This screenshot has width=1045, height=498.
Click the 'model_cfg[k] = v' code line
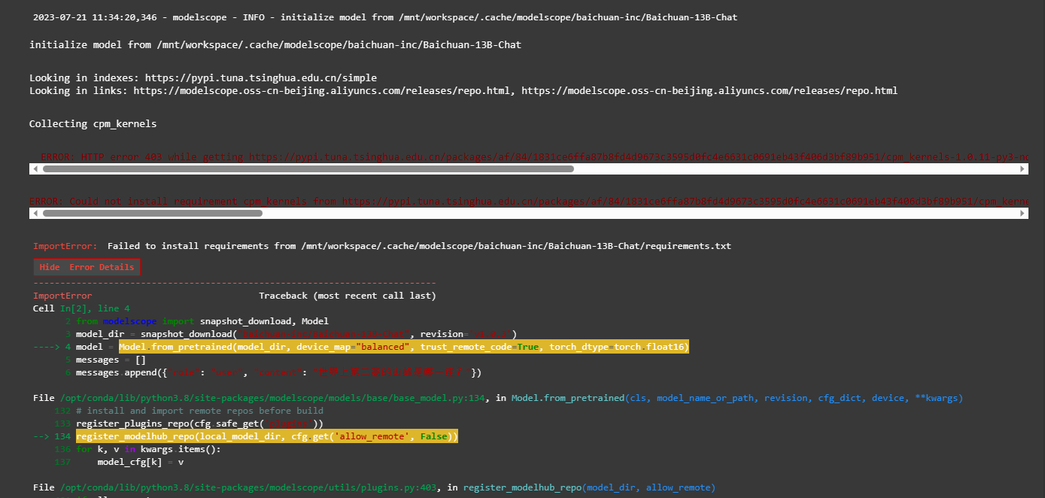click(140, 462)
